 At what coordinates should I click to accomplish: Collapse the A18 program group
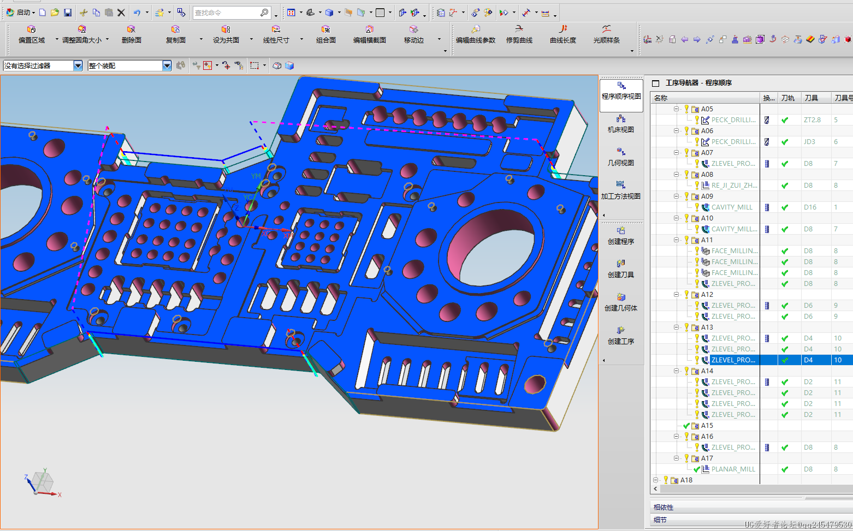point(655,480)
